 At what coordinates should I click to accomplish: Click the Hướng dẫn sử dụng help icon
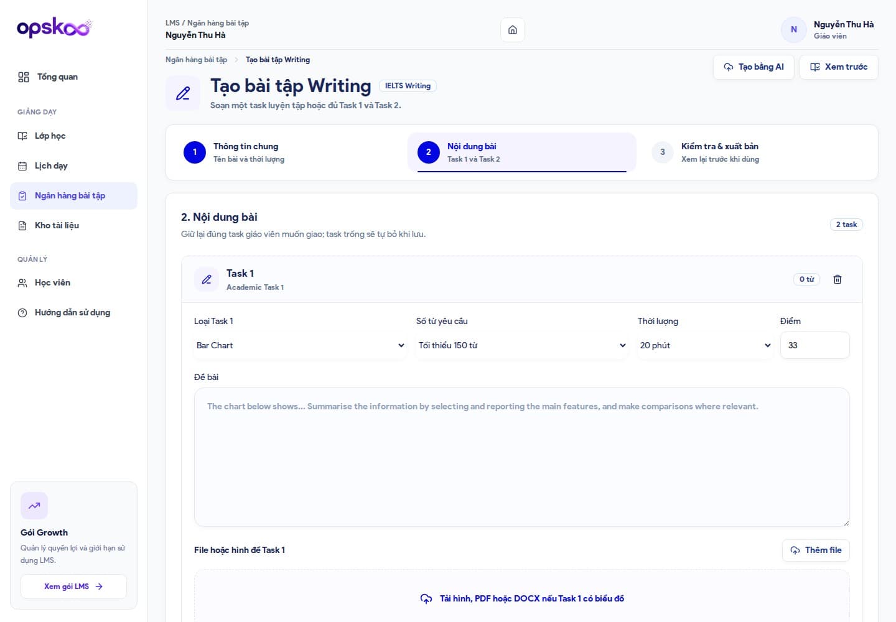[22, 313]
